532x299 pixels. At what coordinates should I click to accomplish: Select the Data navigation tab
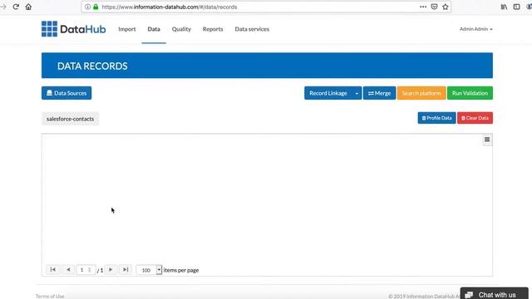click(154, 29)
